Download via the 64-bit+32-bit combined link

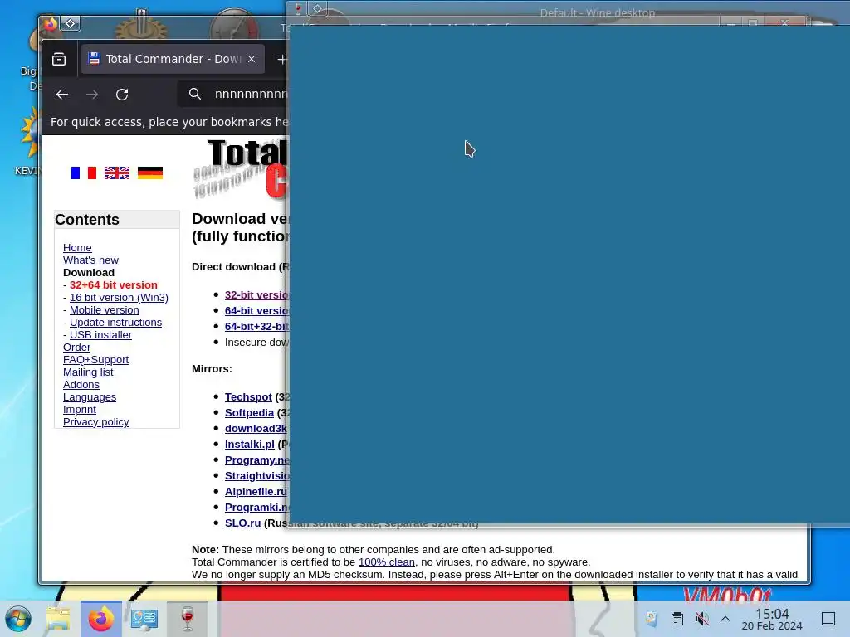click(256, 326)
